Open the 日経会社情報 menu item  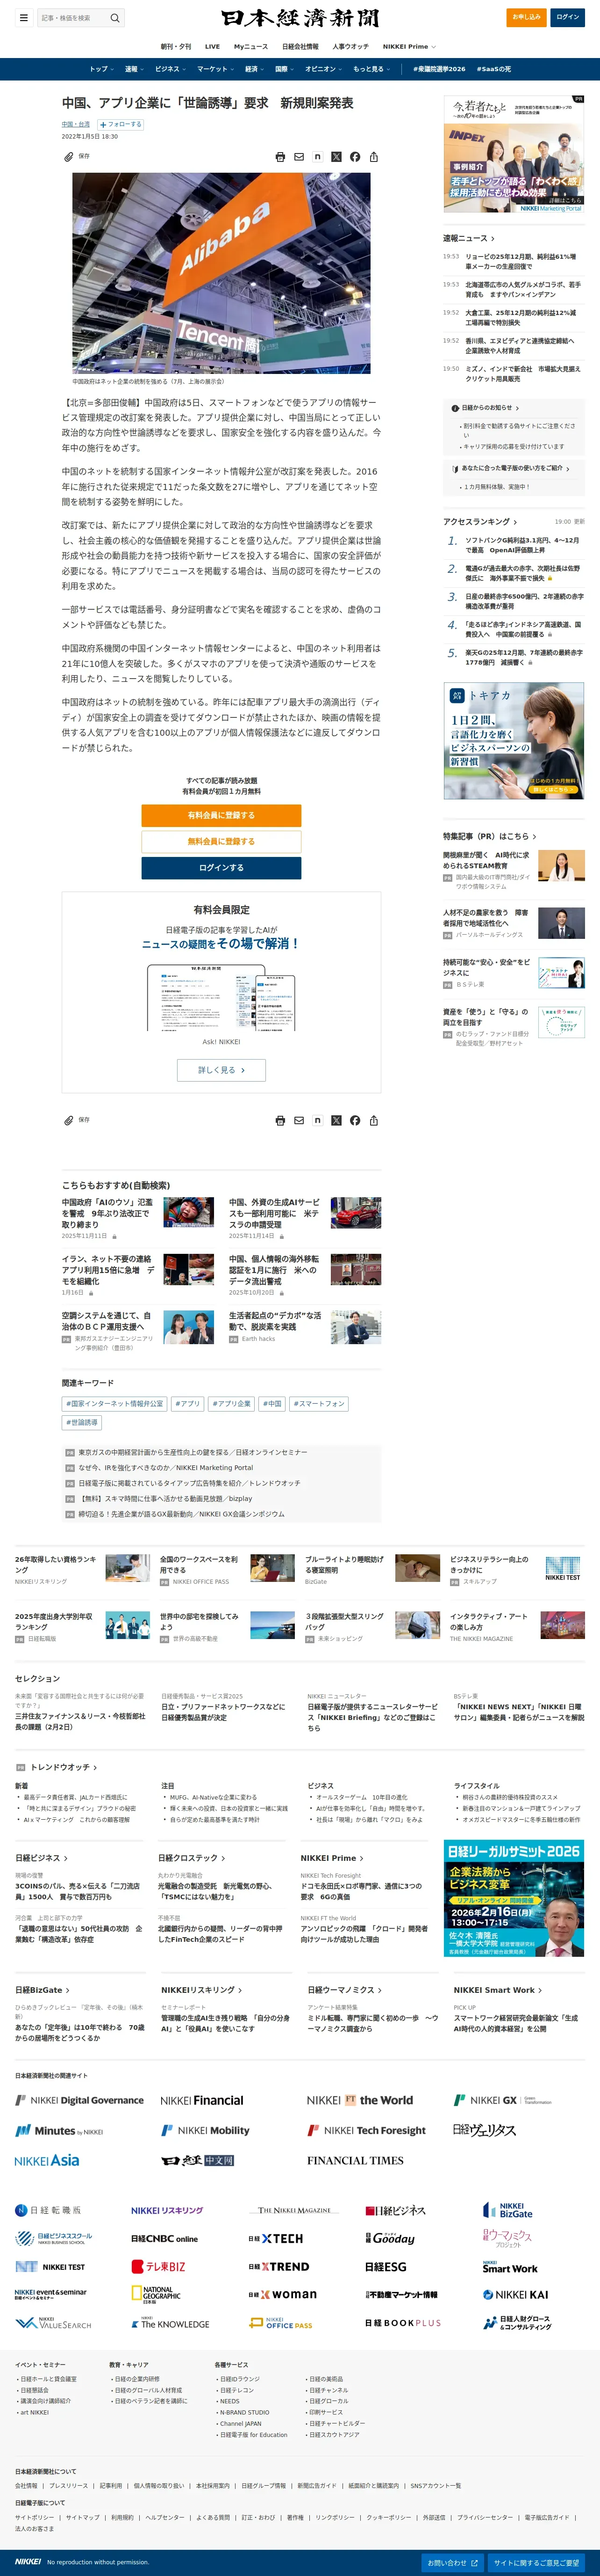(300, 47)
